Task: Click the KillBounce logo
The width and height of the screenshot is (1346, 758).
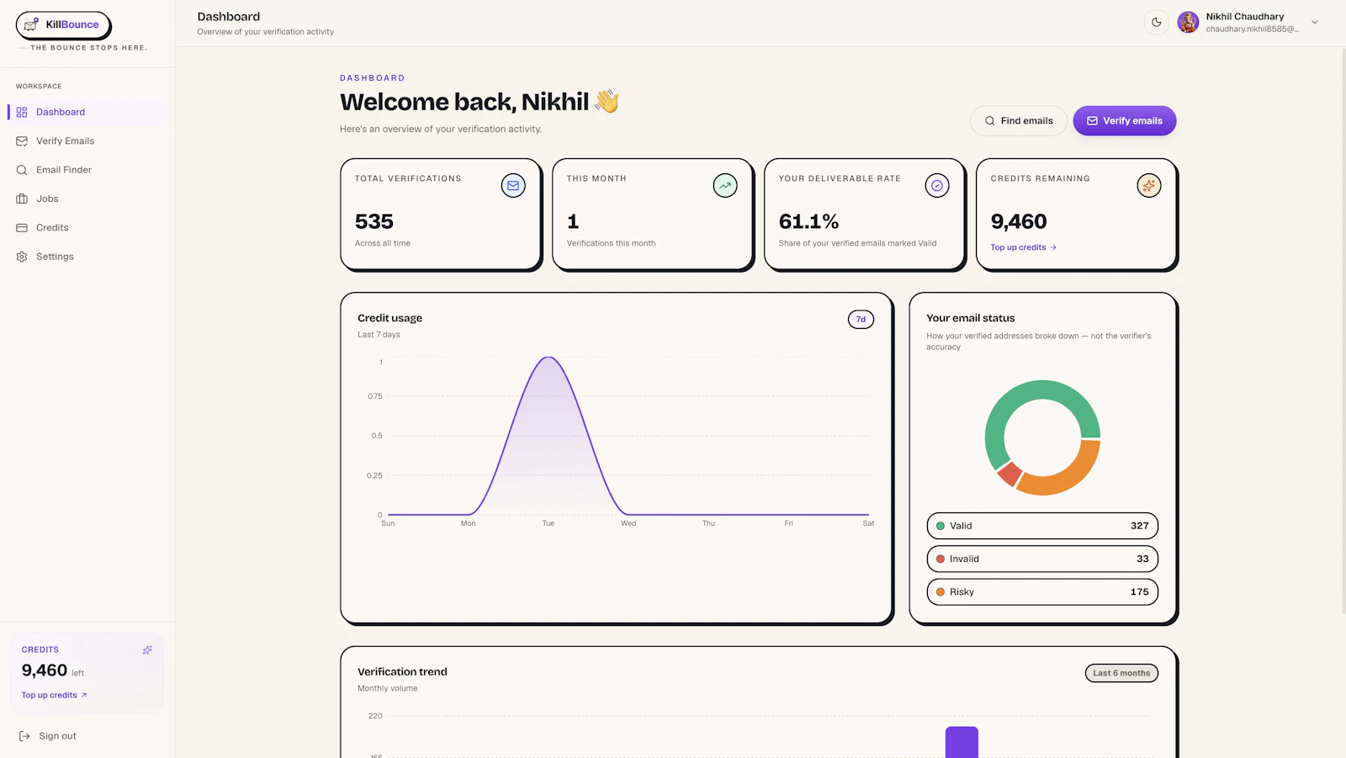Action: [x=63, y=25]
